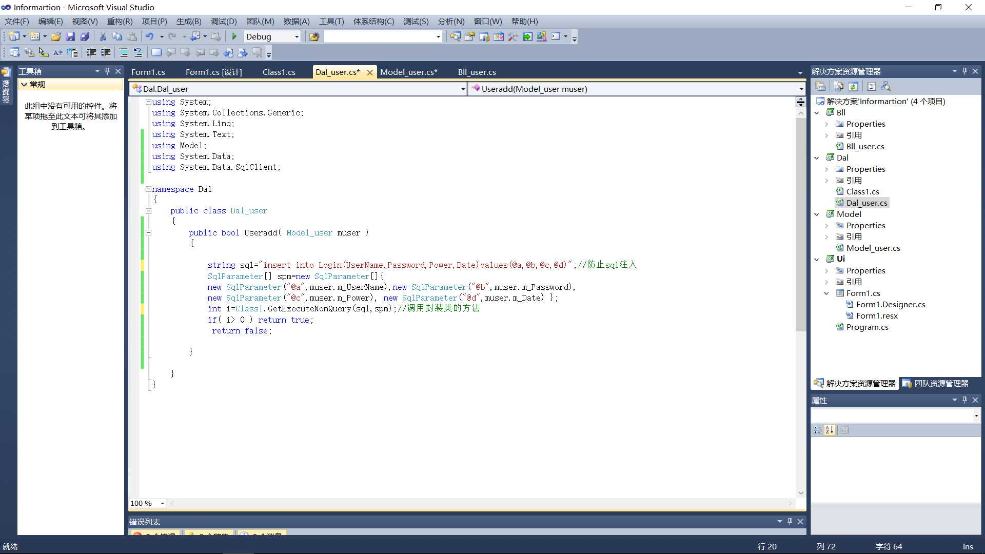The image size is (985, 554).
Task: Collapse the Ui project node
Action: pyautogui.click(x=817, y=260)
